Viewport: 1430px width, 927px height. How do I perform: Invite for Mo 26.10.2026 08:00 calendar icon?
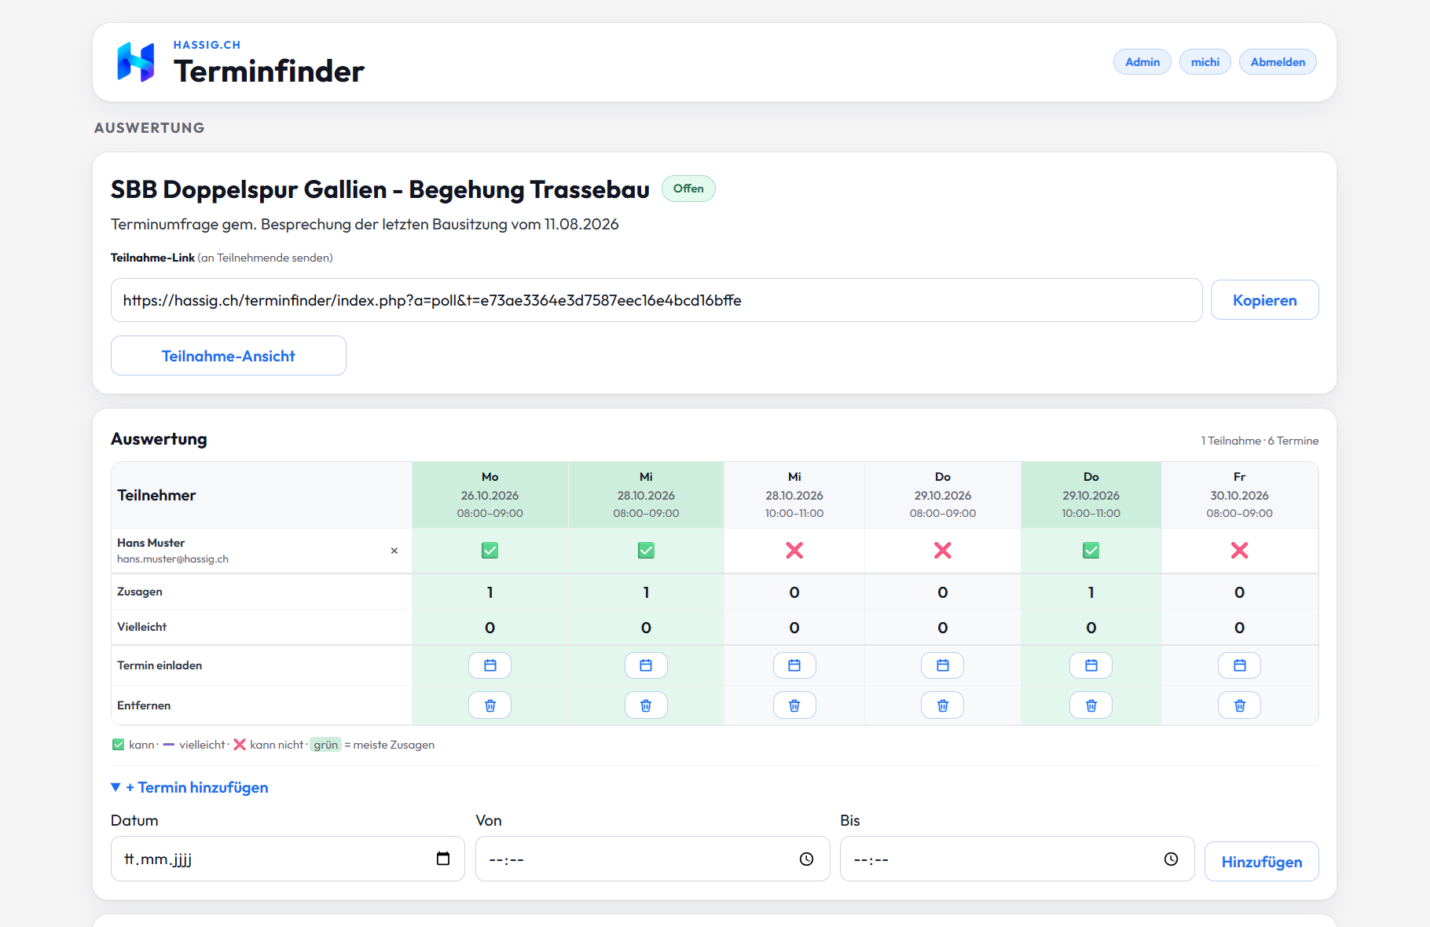[x=489, y=665]
